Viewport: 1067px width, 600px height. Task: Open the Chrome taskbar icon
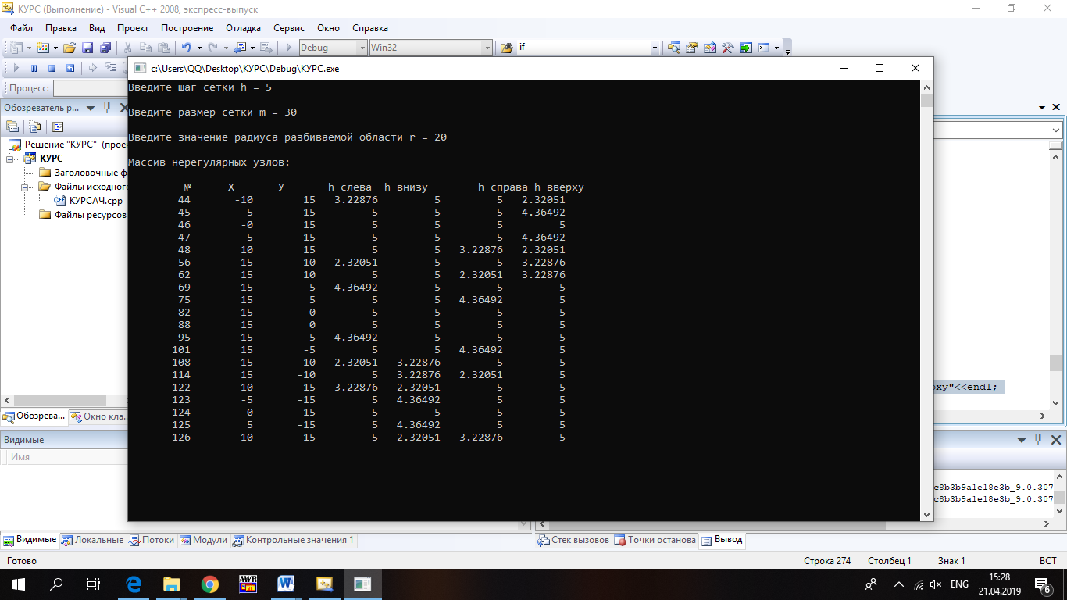(x=209, y=584)
